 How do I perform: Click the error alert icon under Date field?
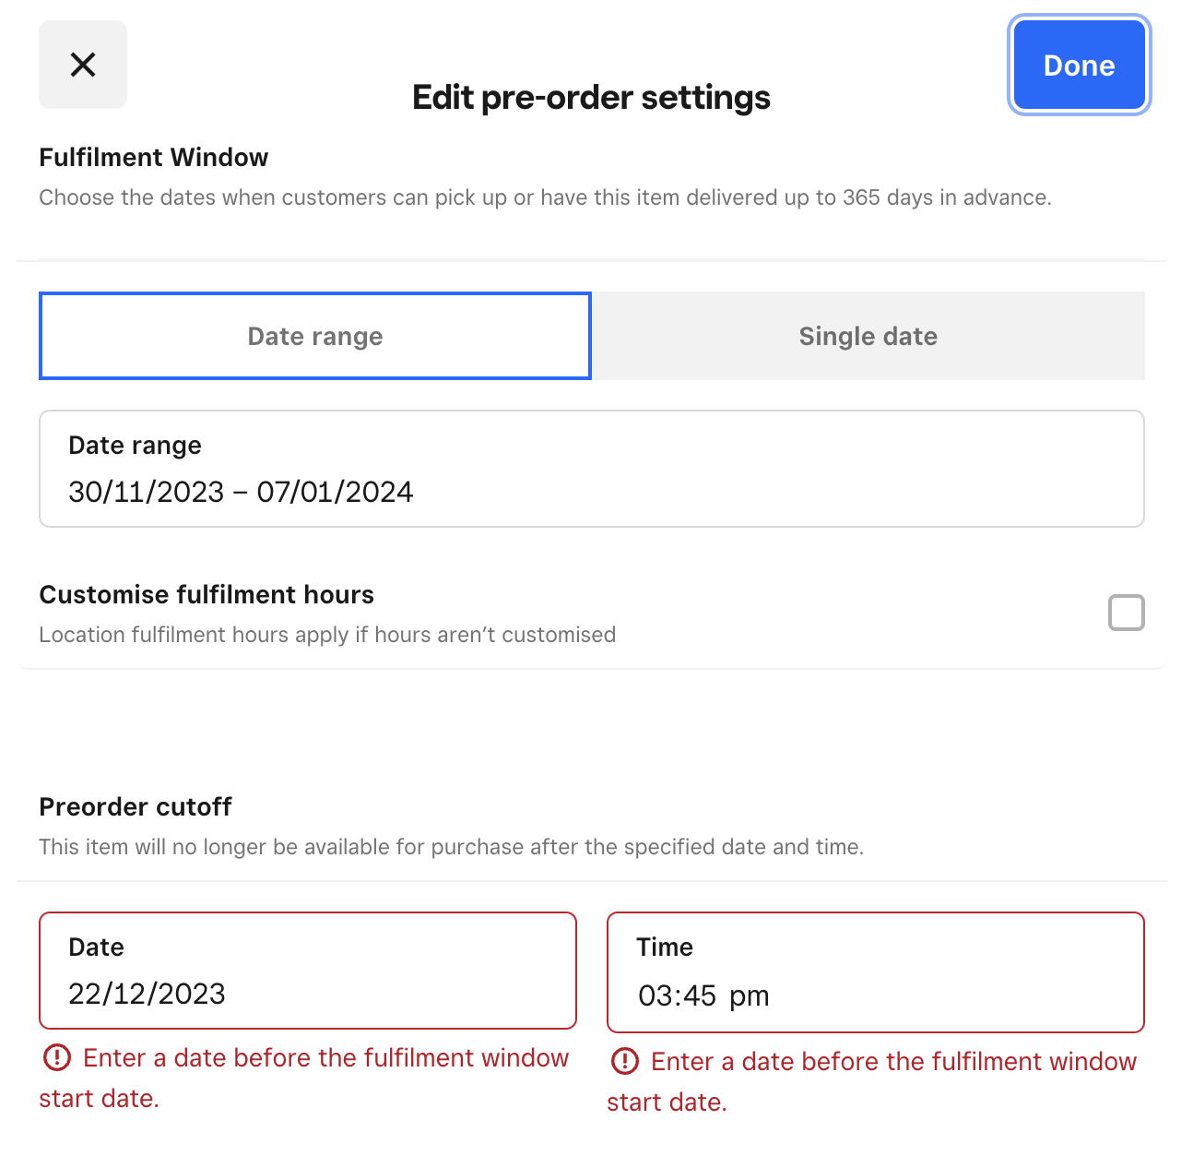click(57, 1059)
